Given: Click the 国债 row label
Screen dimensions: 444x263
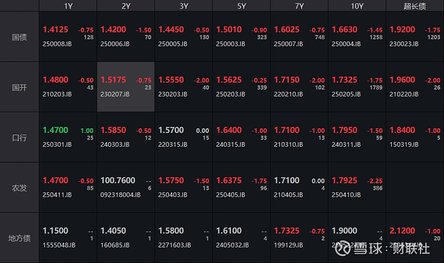Looking at the screenshot, I should click(19, 37).
